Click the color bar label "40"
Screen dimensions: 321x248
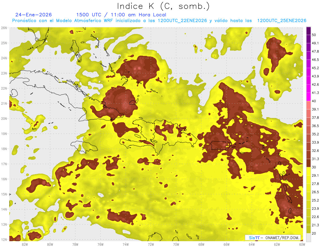click(314, 101)
